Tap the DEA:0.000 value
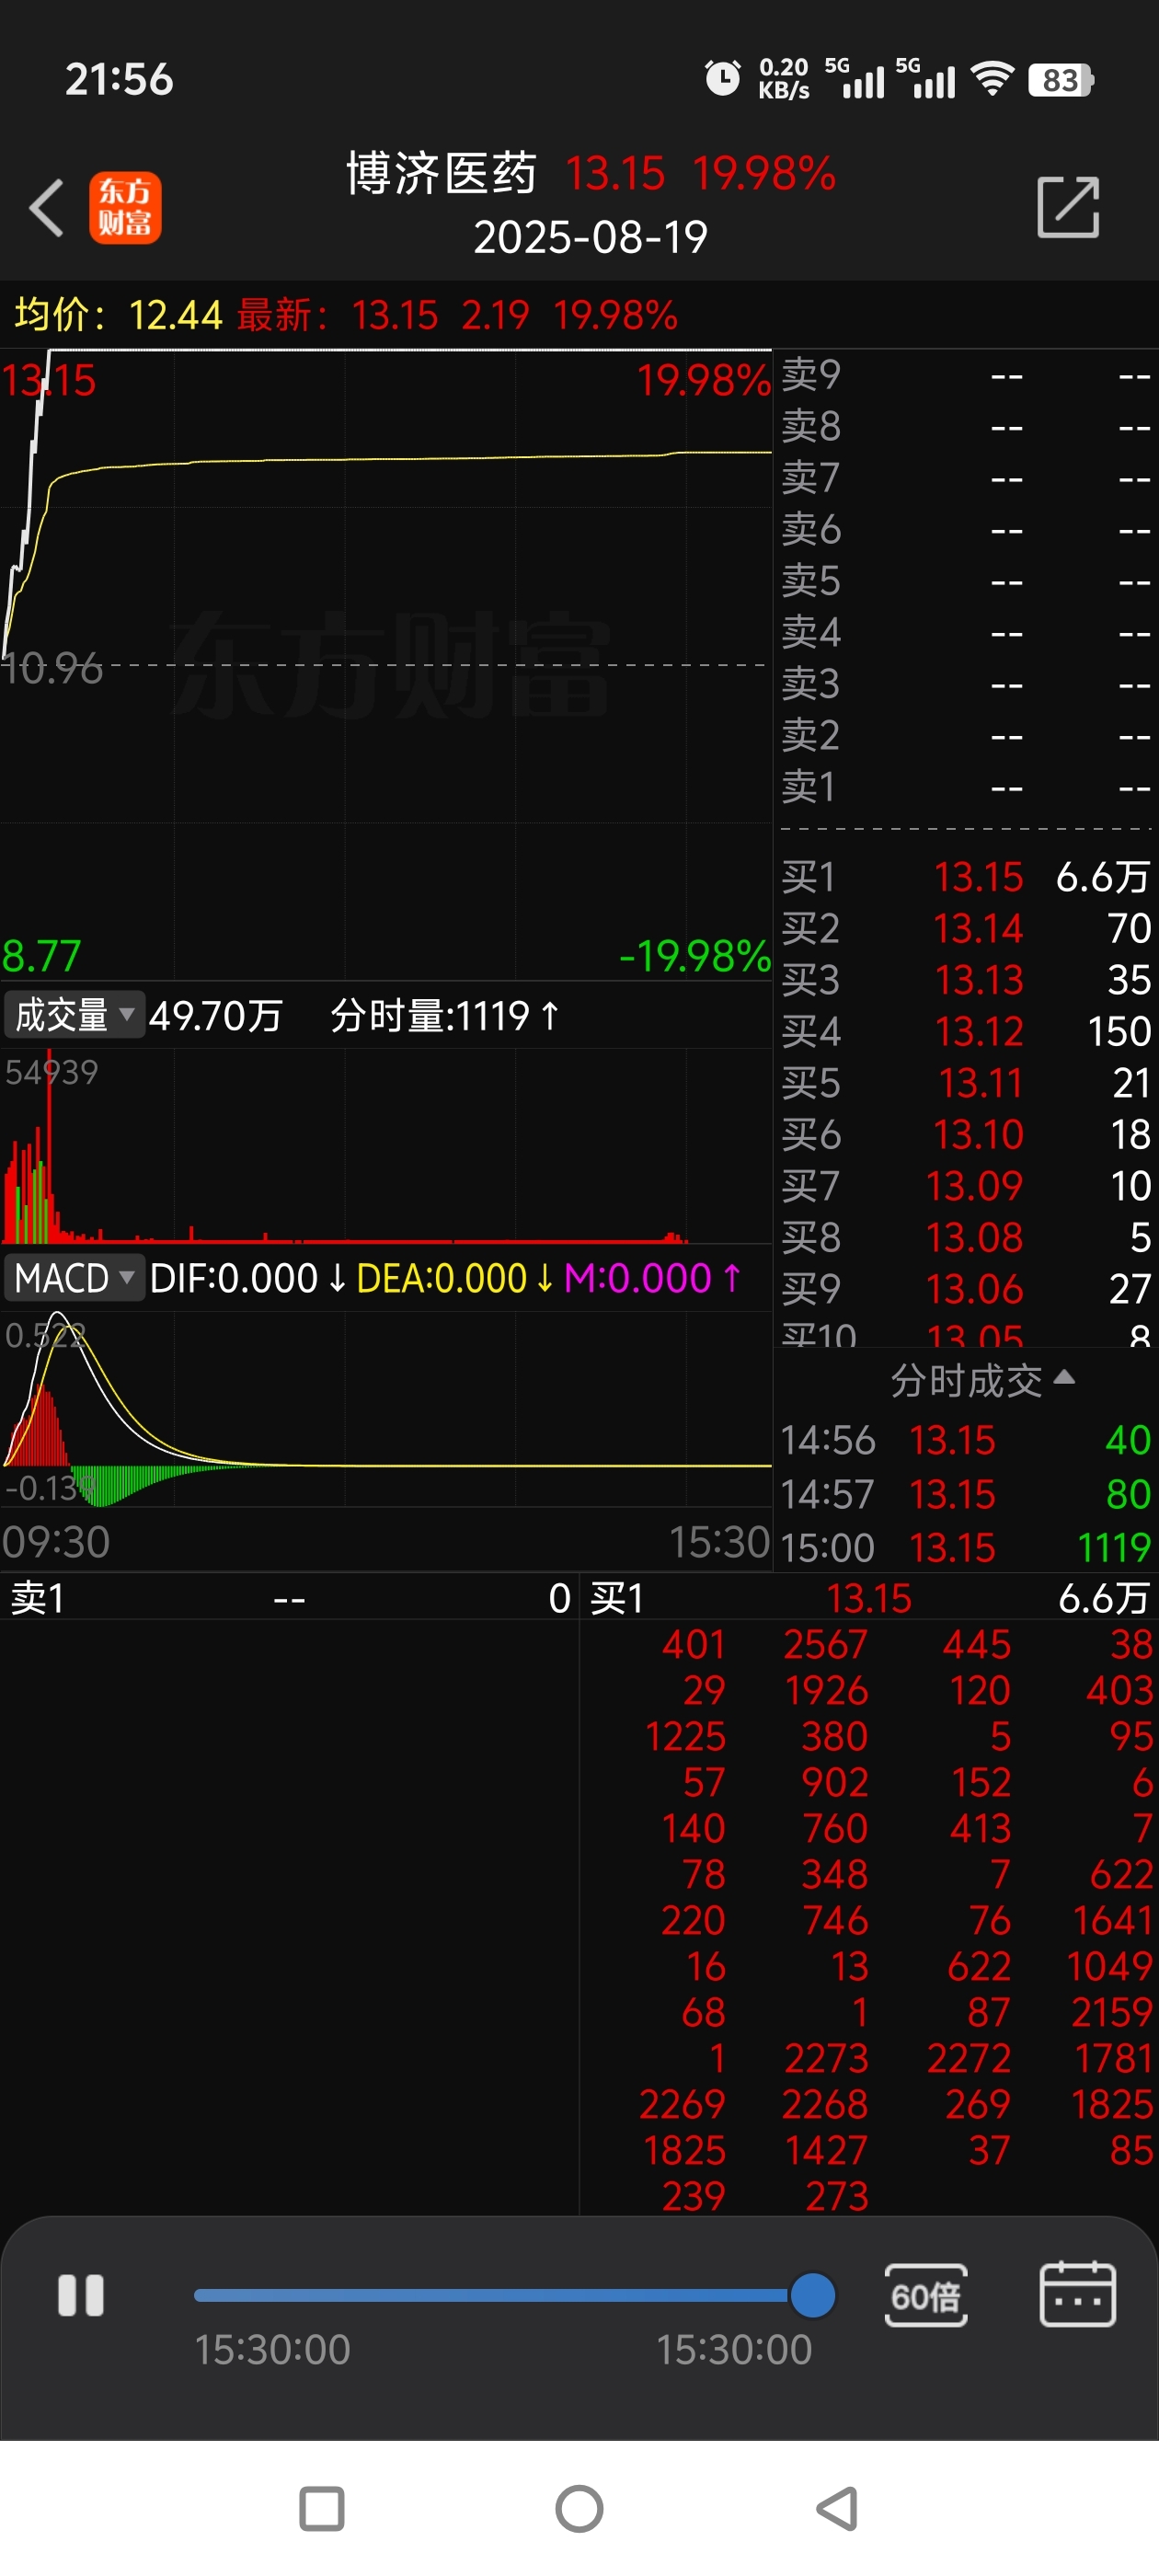This screenshot has width=1159, height=2576. click(455, 1278)
